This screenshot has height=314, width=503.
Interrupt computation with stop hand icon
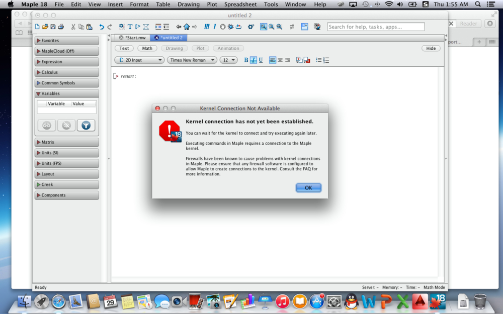(x=223, y=27)
